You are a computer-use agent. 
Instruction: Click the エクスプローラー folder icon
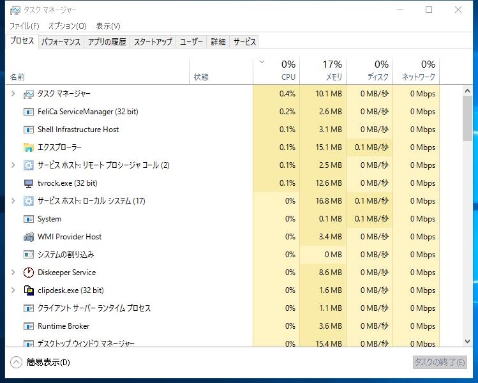click(x=28, y=147)
